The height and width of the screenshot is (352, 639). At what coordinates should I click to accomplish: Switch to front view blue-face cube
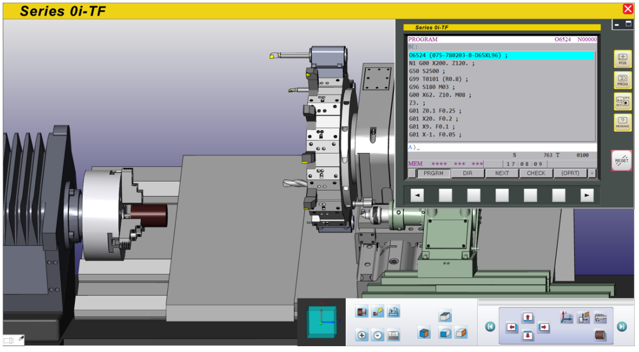(445, 333)
